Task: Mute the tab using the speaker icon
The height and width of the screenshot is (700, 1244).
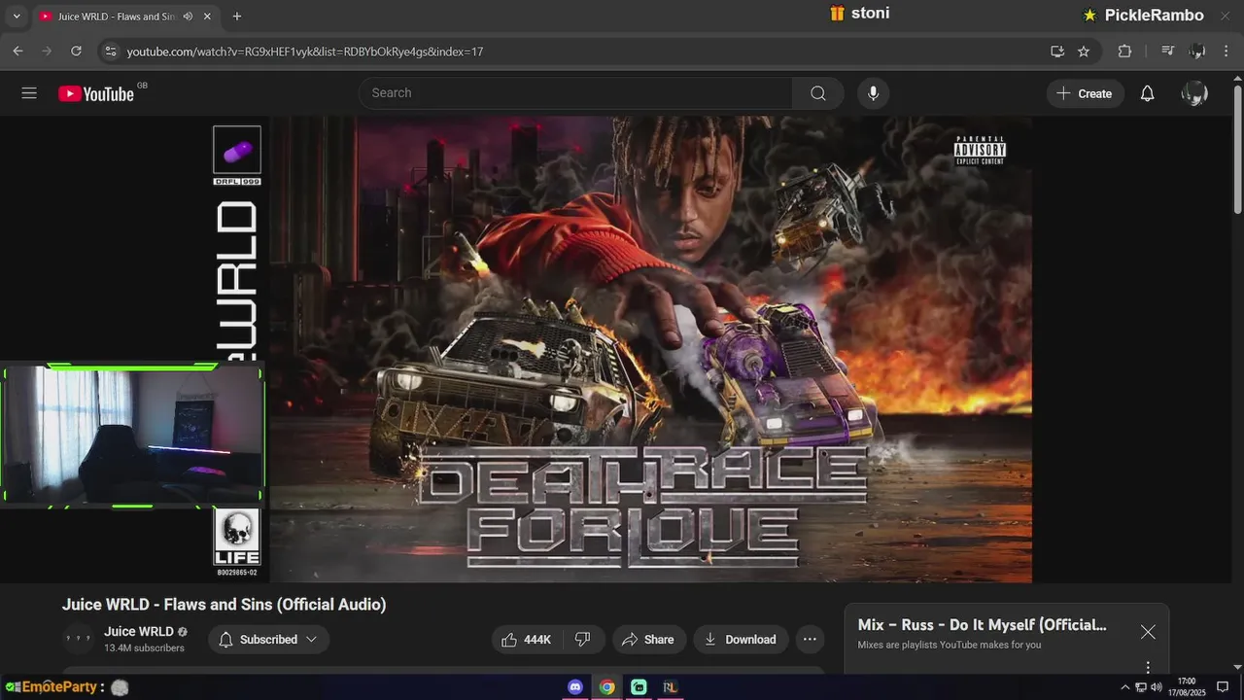Action: (188, 17)
